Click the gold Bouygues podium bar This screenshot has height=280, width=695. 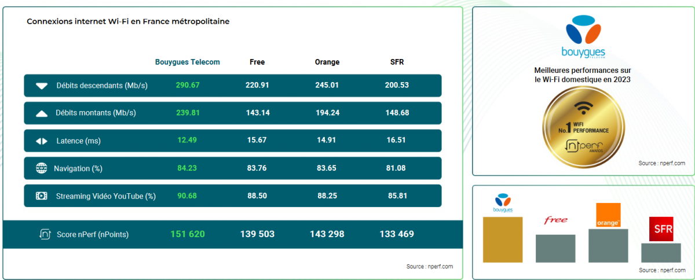[x=503, y=240]
